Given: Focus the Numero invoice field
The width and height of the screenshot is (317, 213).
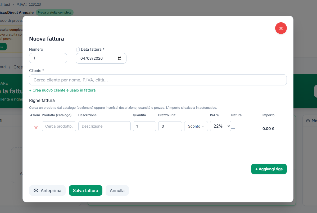Looking at the screenshot, I should coord(48,58).
